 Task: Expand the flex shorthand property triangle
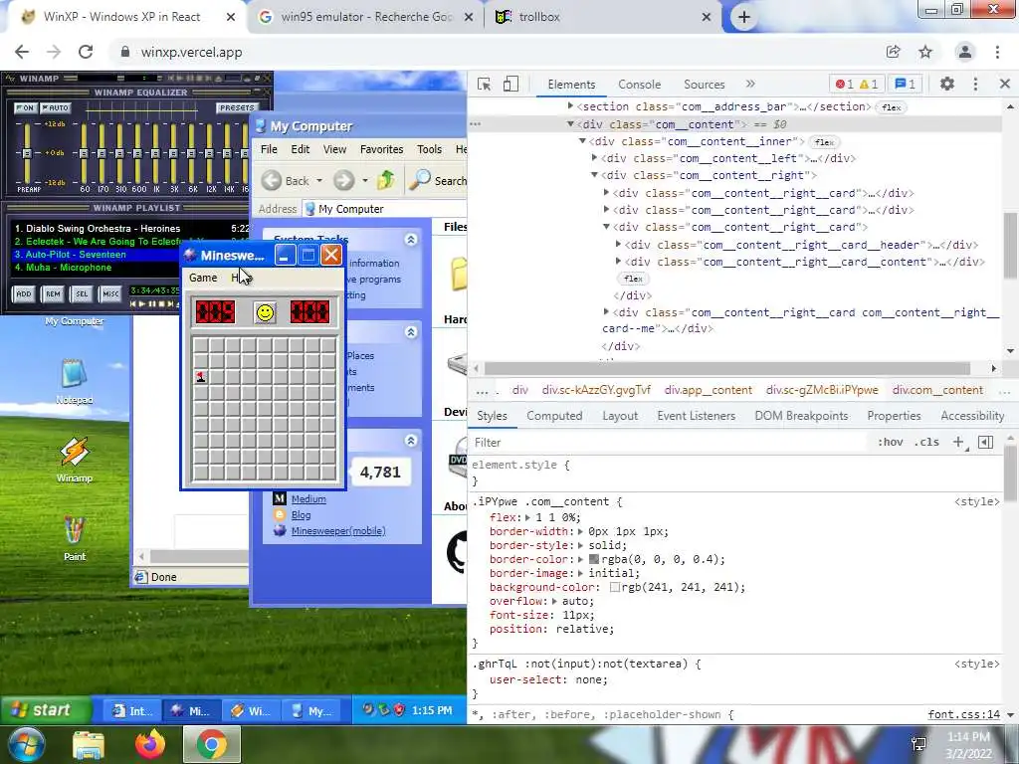(x=527, y=517)
